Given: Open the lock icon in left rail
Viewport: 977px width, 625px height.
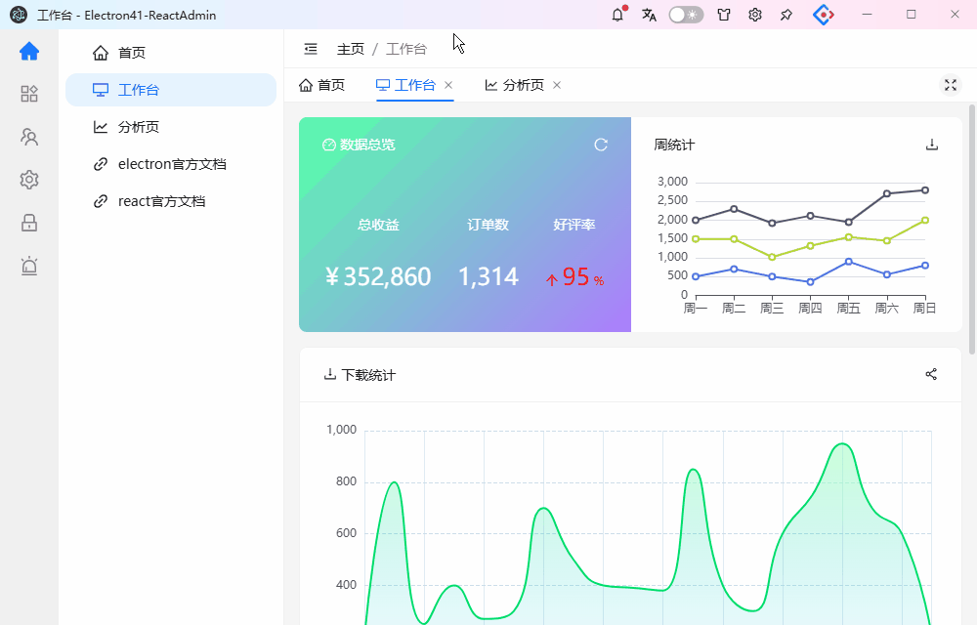Looking at the screenshot, I should pyautogui.click(x=29, y=223).
